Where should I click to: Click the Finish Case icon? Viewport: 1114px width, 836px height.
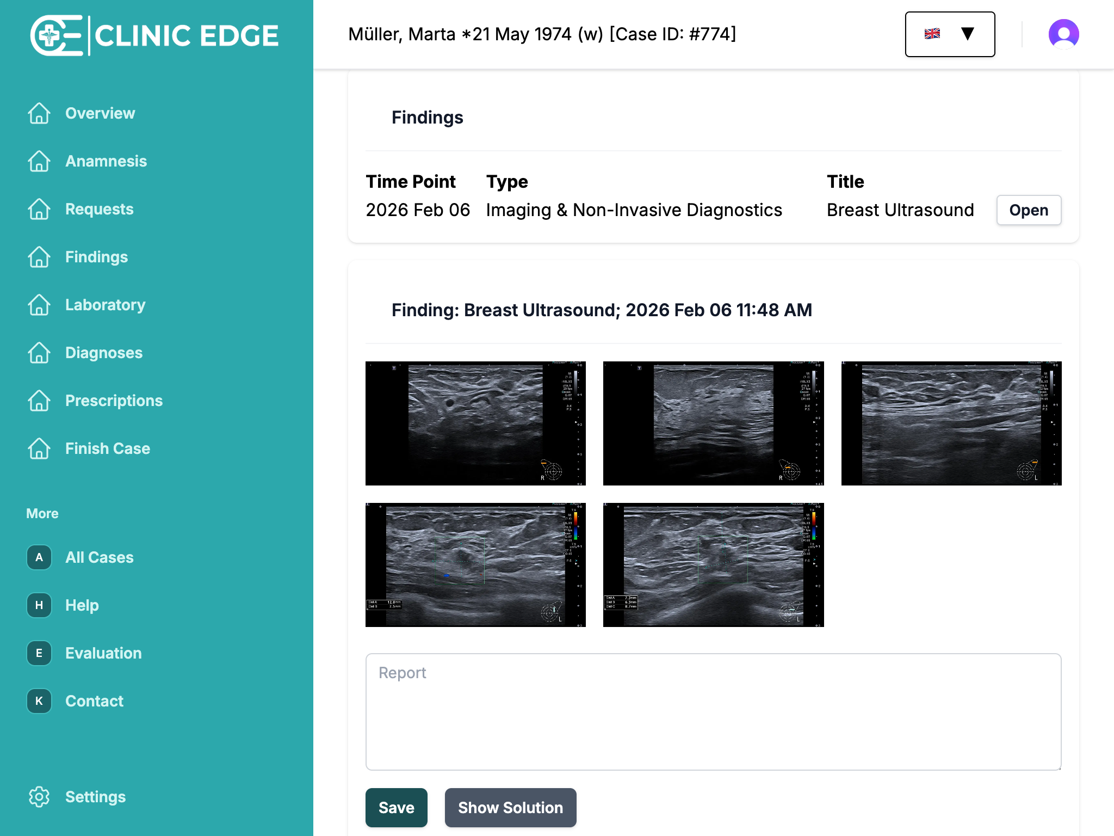[x=39, y=448]
